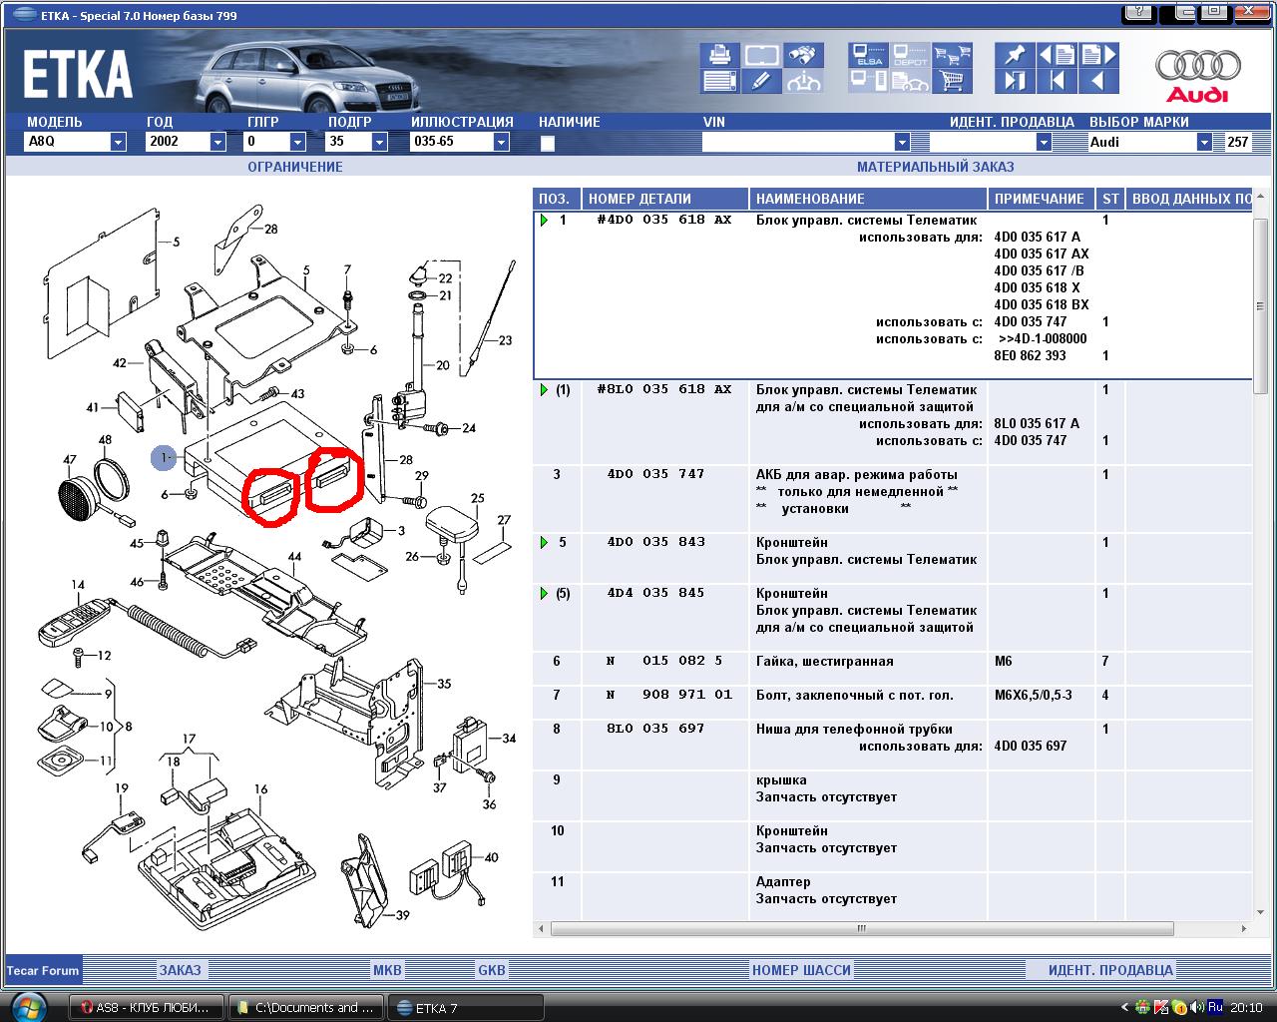Open the ГОД year dropdown
This screenshot has height=1022, width=1277.
click(217, 142)
